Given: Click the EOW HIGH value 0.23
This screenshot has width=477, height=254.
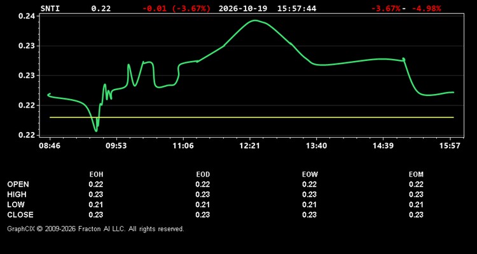Looking at the screenshot, I should point(309,194).
